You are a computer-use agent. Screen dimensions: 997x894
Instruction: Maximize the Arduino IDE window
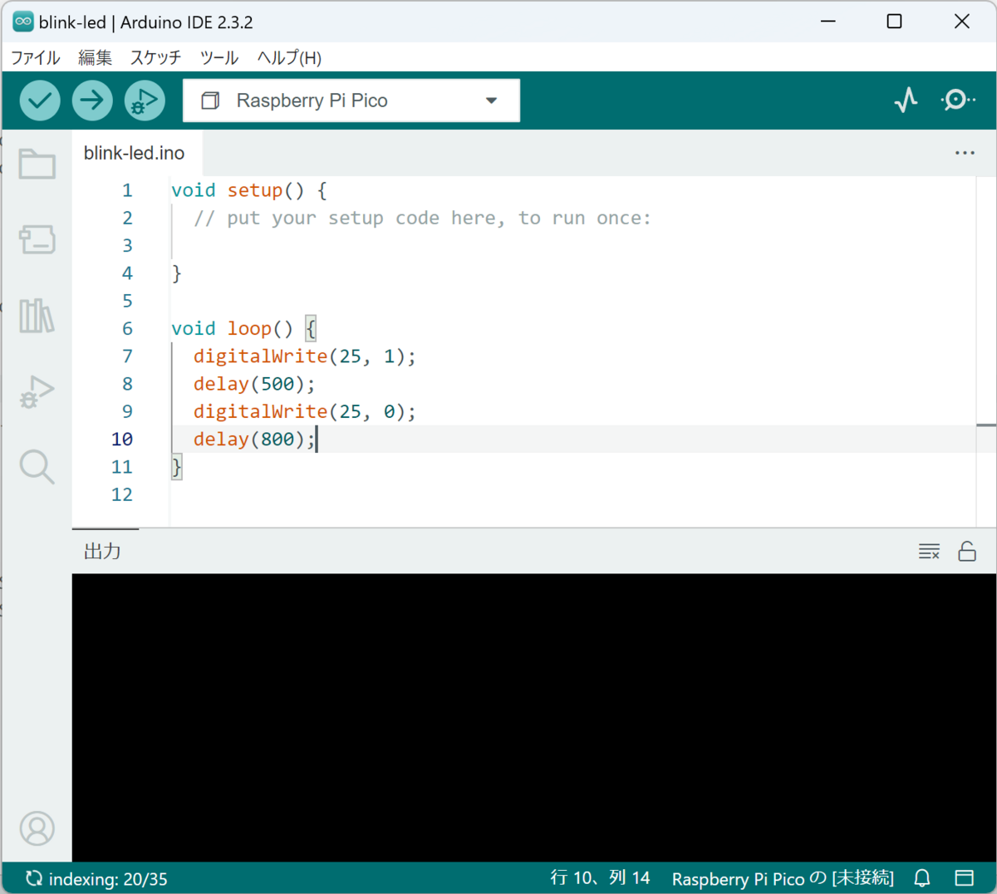[894, 22]
